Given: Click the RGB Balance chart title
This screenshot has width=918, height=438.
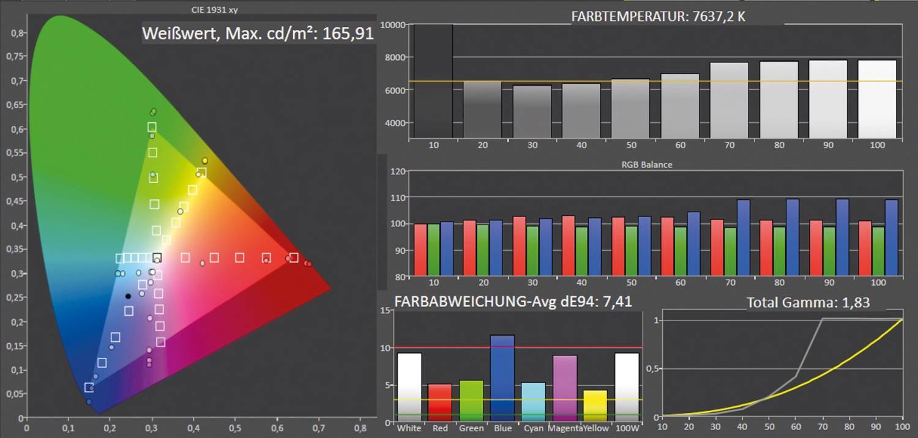Looking at the screenshot, I should 646,165.
